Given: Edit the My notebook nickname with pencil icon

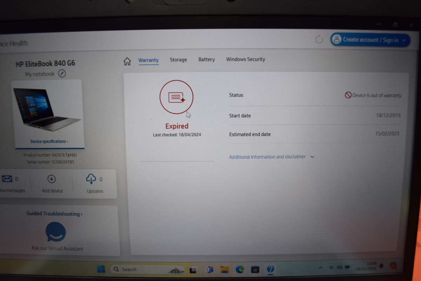Looking at the screenshot, I should 62,74.
